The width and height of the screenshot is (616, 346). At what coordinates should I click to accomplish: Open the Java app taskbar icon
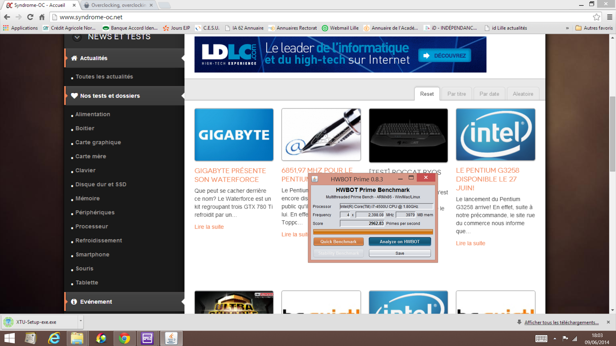click(x=171, y=338)
